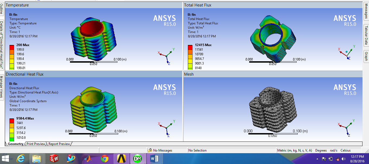
Task: Click the Metric units status entry
Action: coord(294,150)
